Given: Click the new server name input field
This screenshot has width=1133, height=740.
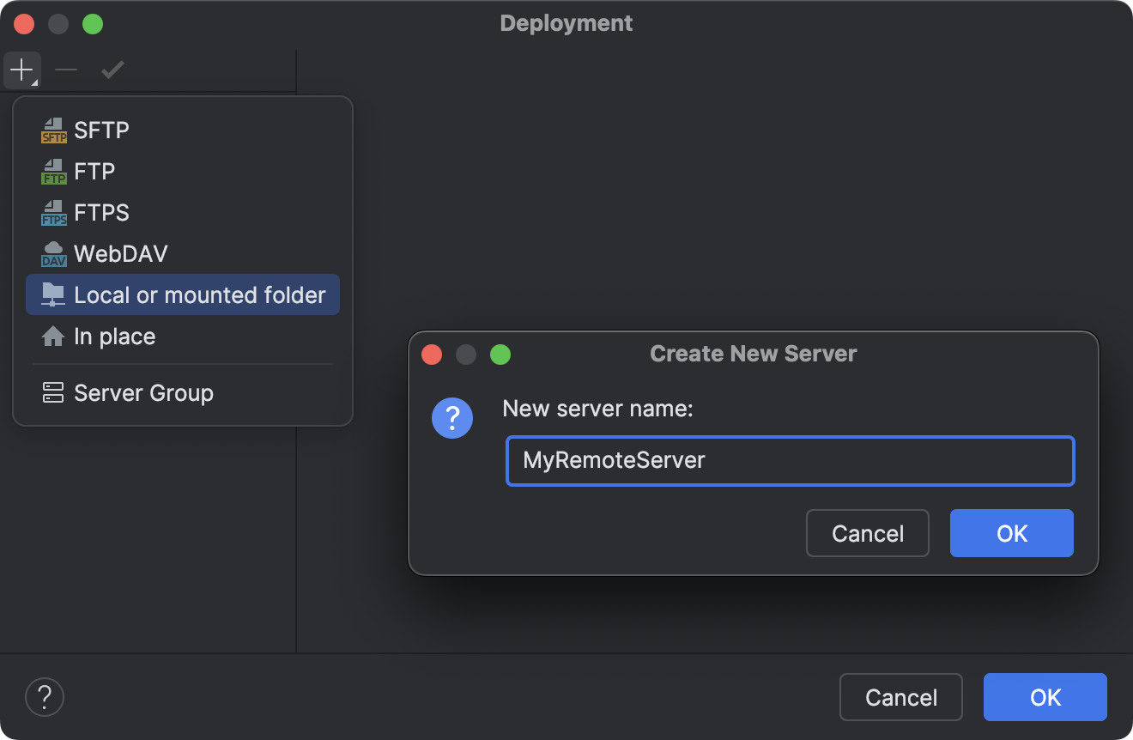Looking at the screenshot, I should 790,461.
